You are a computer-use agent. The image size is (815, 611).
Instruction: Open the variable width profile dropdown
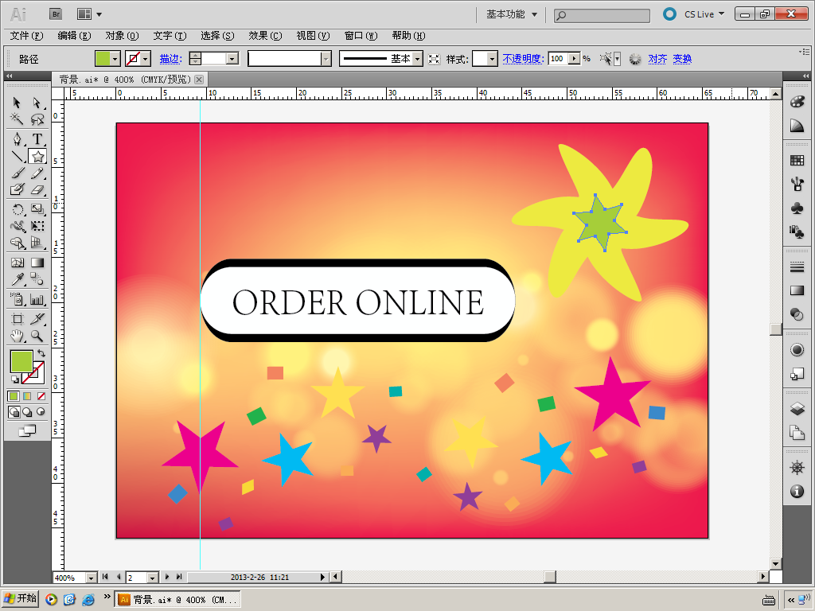click(326, 59)
